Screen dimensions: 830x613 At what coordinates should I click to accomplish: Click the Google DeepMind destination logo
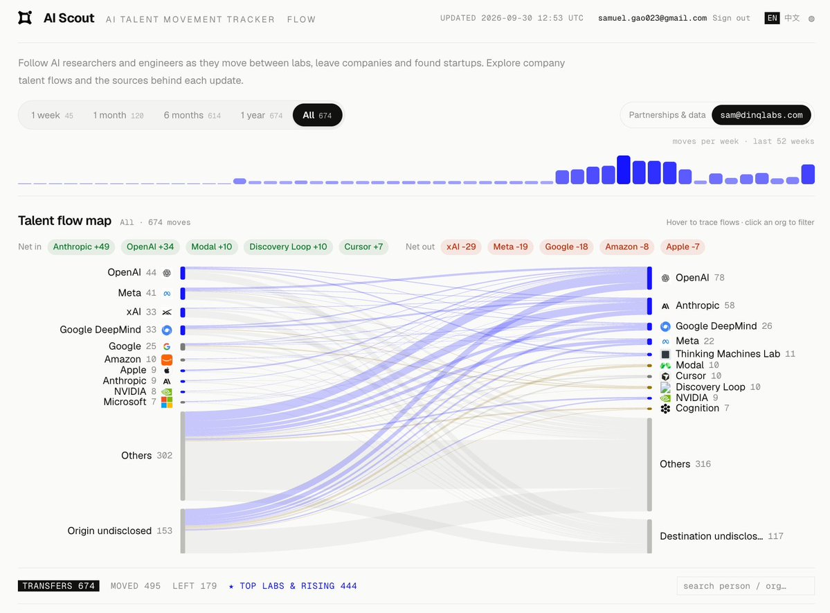(x=665, y=326)
